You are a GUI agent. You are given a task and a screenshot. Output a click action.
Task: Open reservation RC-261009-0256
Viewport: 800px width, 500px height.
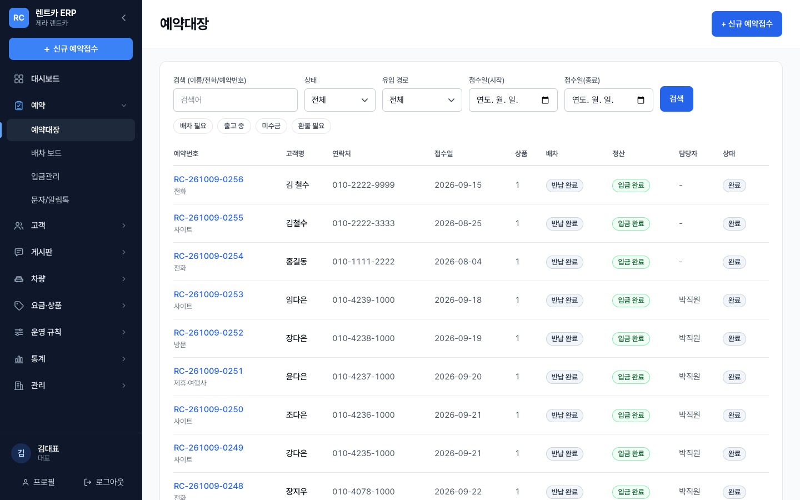pos(208,179)
